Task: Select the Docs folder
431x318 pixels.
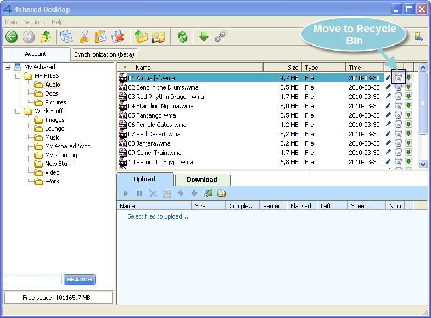Action: [52, 93]
